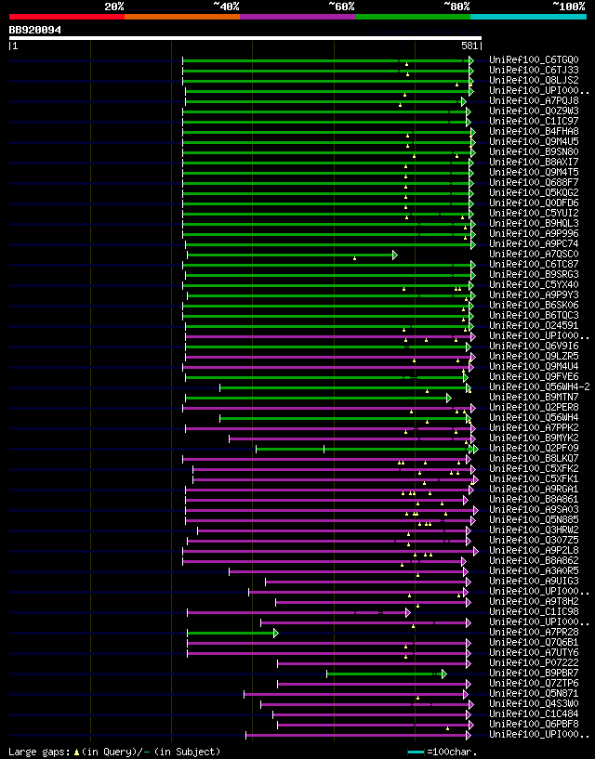This screenshot has height=759, width=595.
Task: Choose UniRef100_Q9FVE6 from the hits
Action: pyautogui.click(x=534, y=376)
